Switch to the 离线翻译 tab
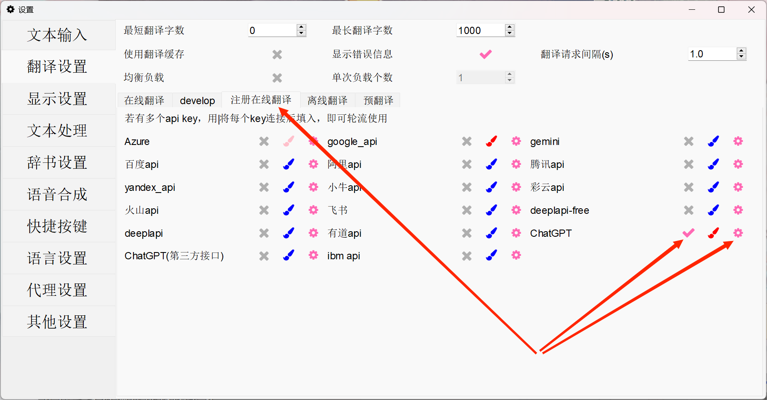This screenshot has width=767, height=400. (327, 100)
